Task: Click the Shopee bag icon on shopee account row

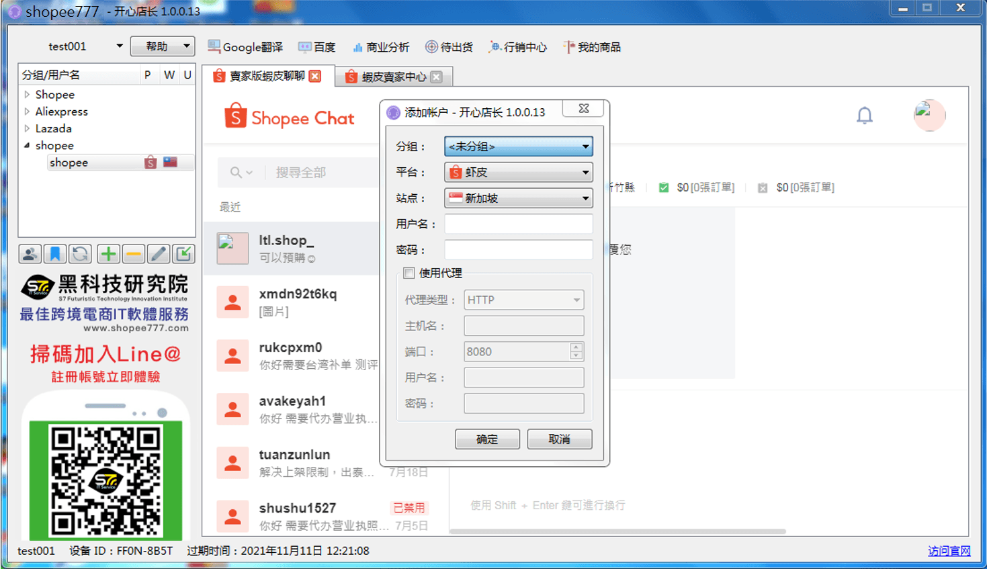Action: (x=151, y=163)
